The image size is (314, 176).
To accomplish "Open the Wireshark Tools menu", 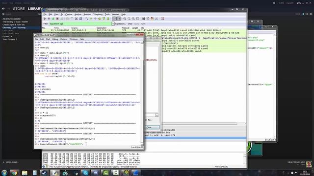I will tap(107, 14).
